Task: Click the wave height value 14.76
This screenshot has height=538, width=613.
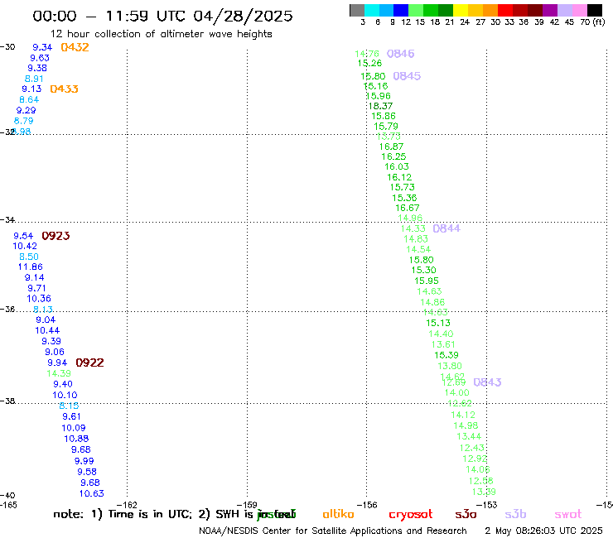Action: point(367,54)
